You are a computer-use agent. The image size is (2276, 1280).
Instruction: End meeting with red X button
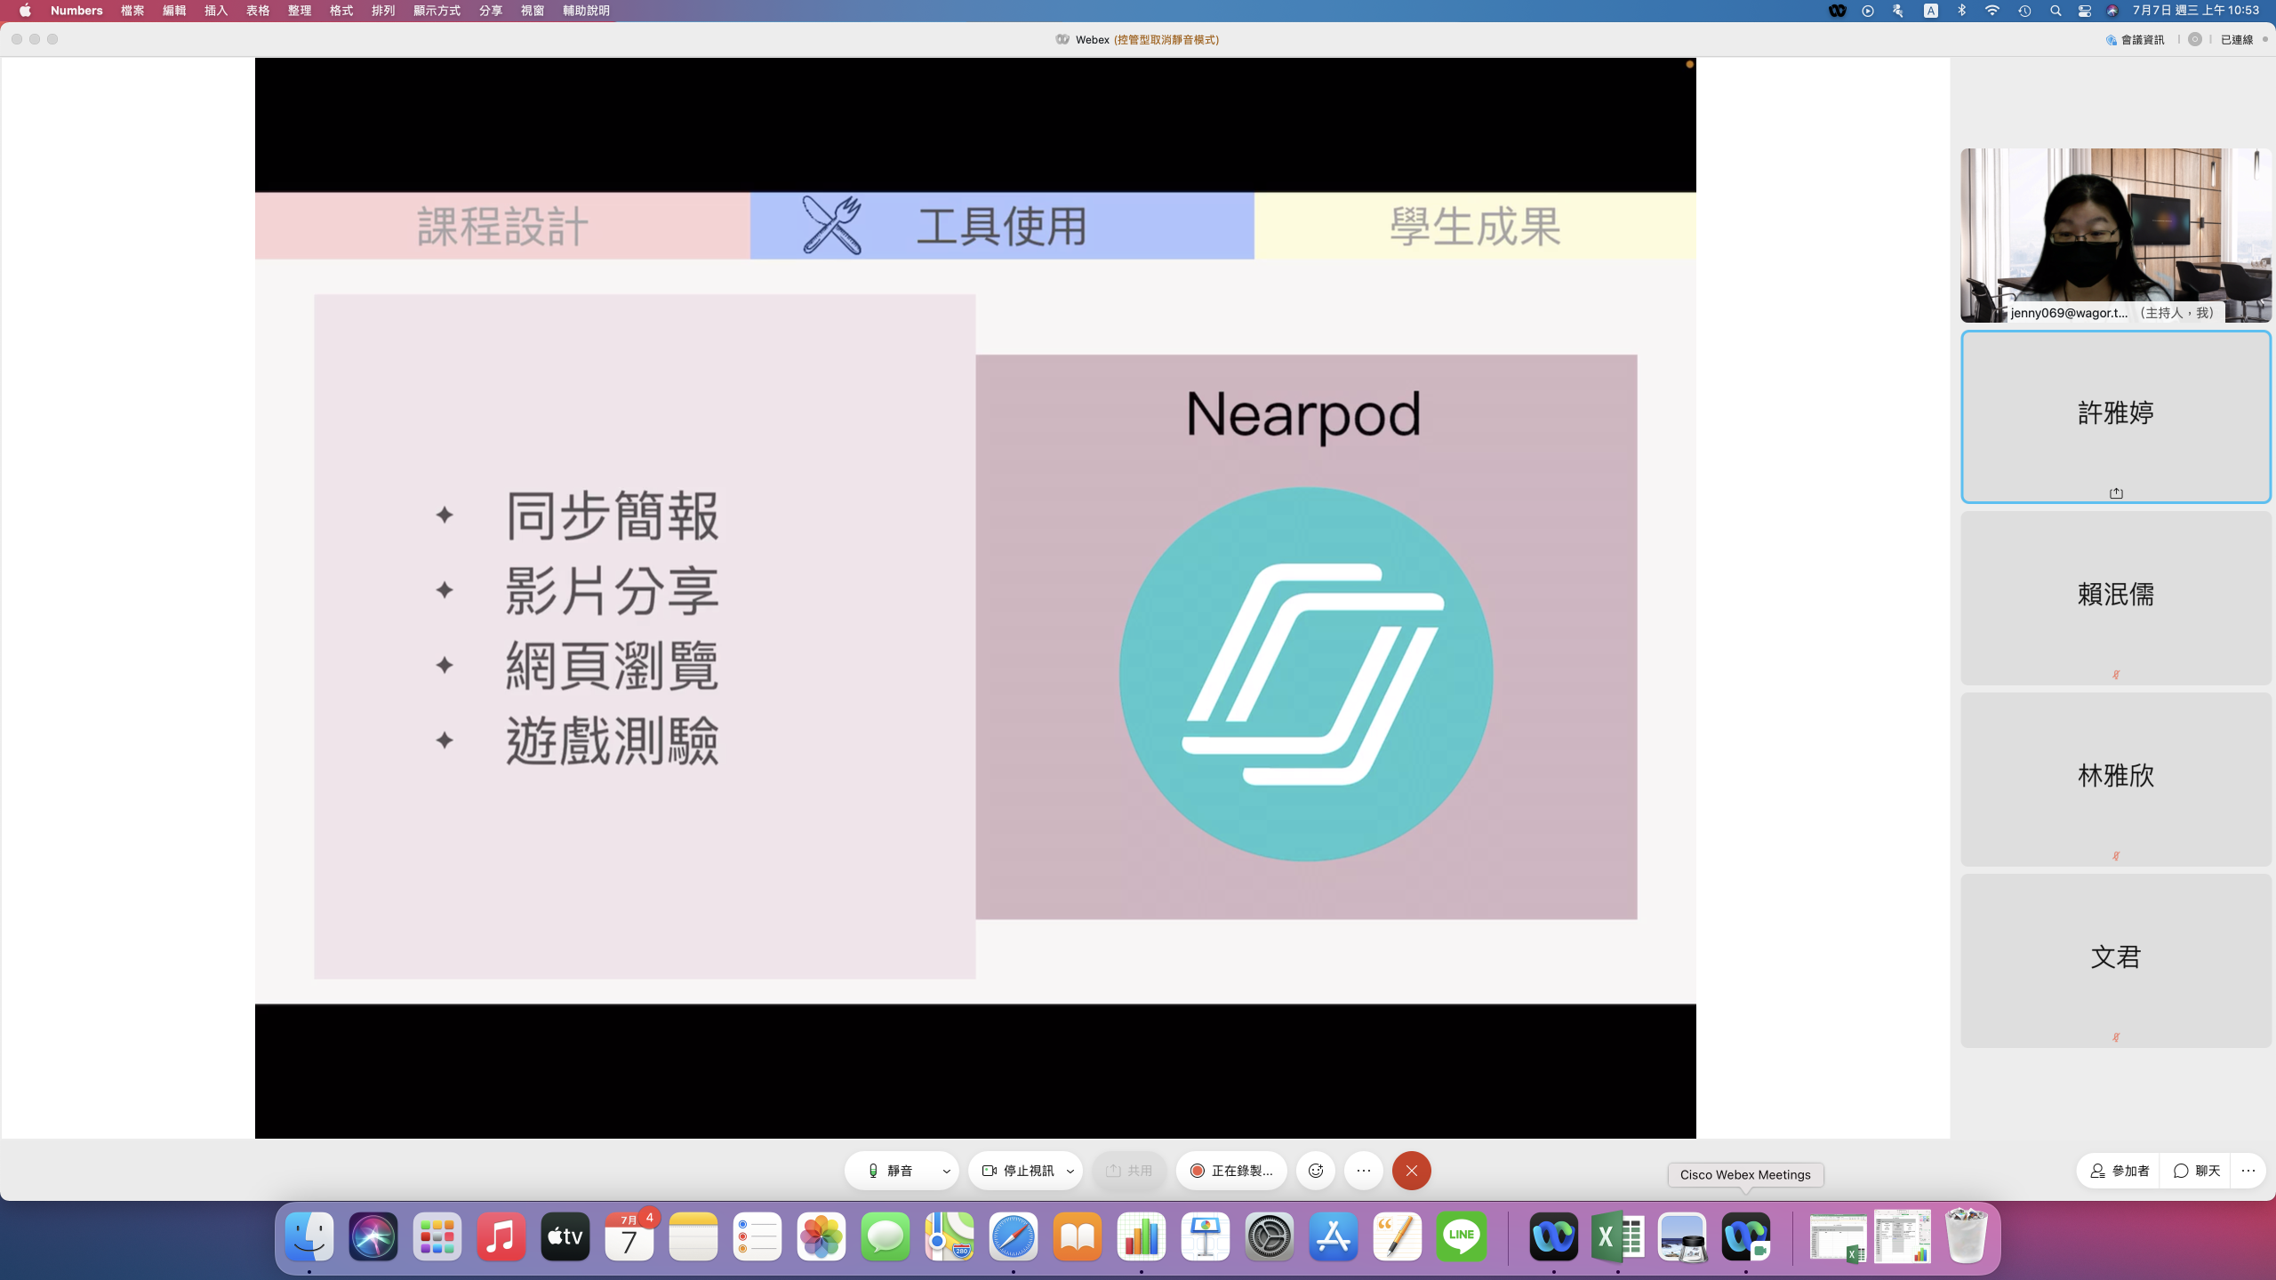[1411, 1171]
